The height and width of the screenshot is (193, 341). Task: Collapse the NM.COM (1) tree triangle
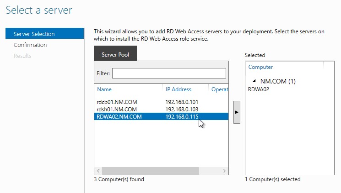[254, 81]
